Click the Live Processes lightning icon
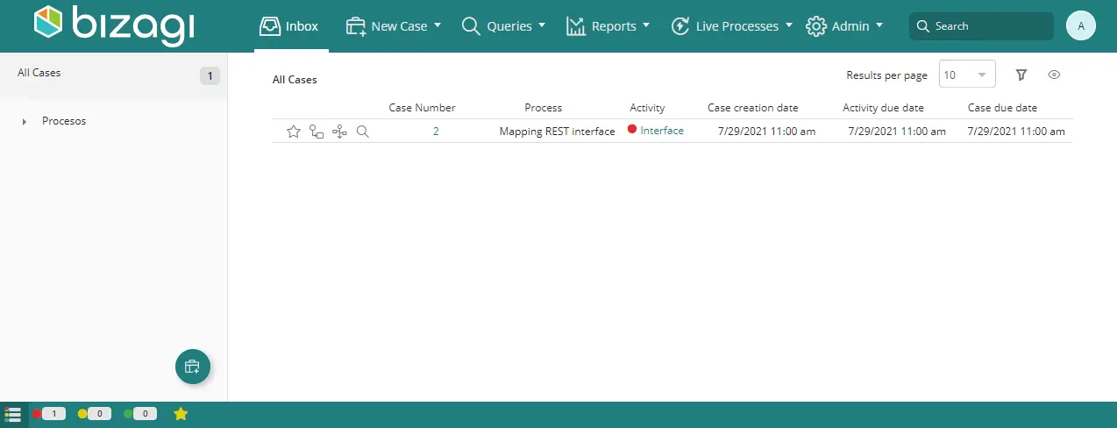The image size is (1117, 428). point(680,26)
